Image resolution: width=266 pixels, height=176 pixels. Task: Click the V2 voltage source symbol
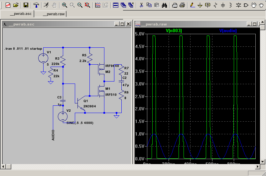point(63,116)
